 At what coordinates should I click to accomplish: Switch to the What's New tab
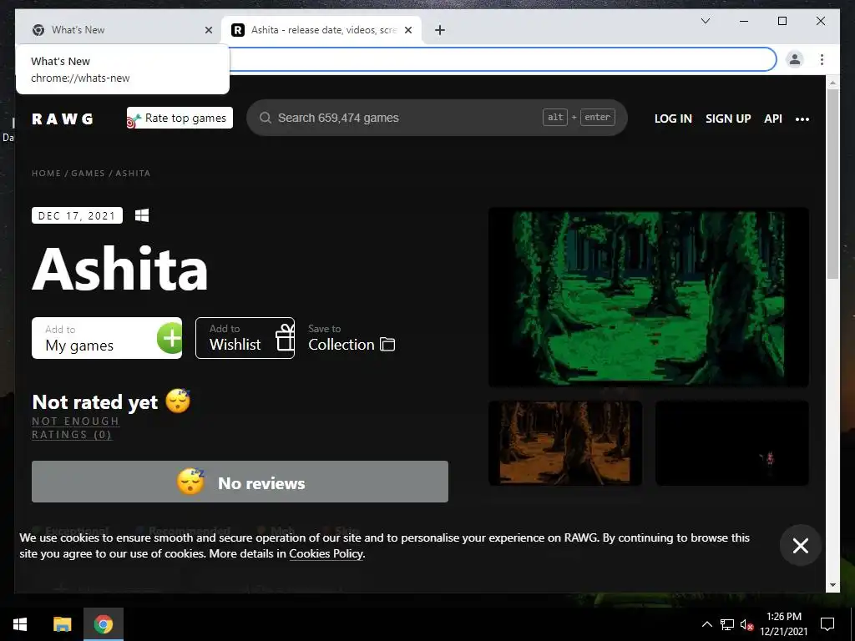point(117,30)
